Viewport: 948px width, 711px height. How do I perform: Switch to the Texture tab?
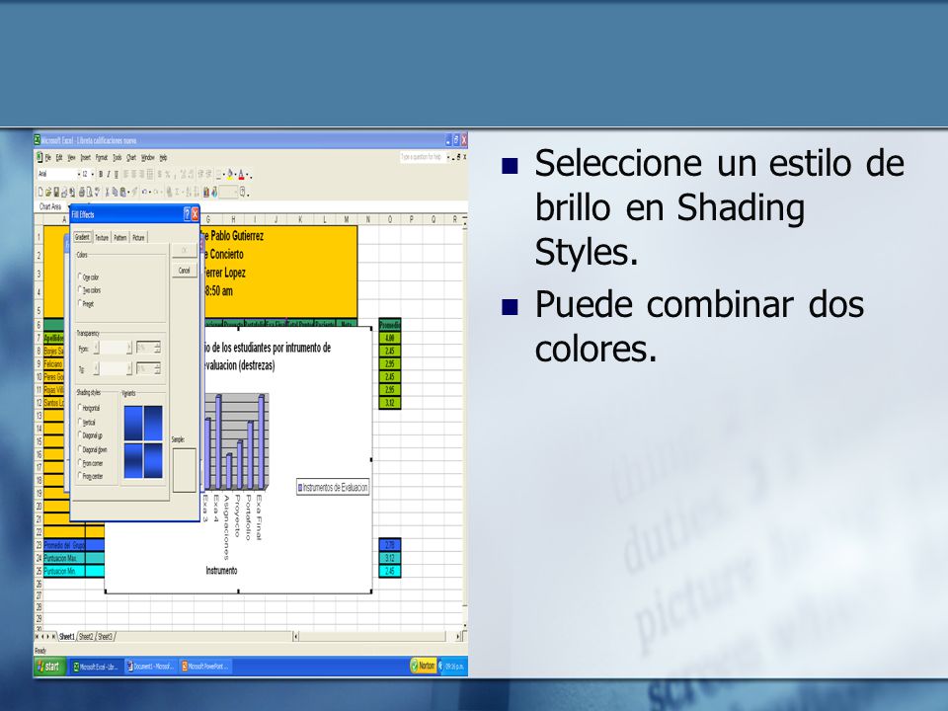pyautogui.click(x=102, y=238)
